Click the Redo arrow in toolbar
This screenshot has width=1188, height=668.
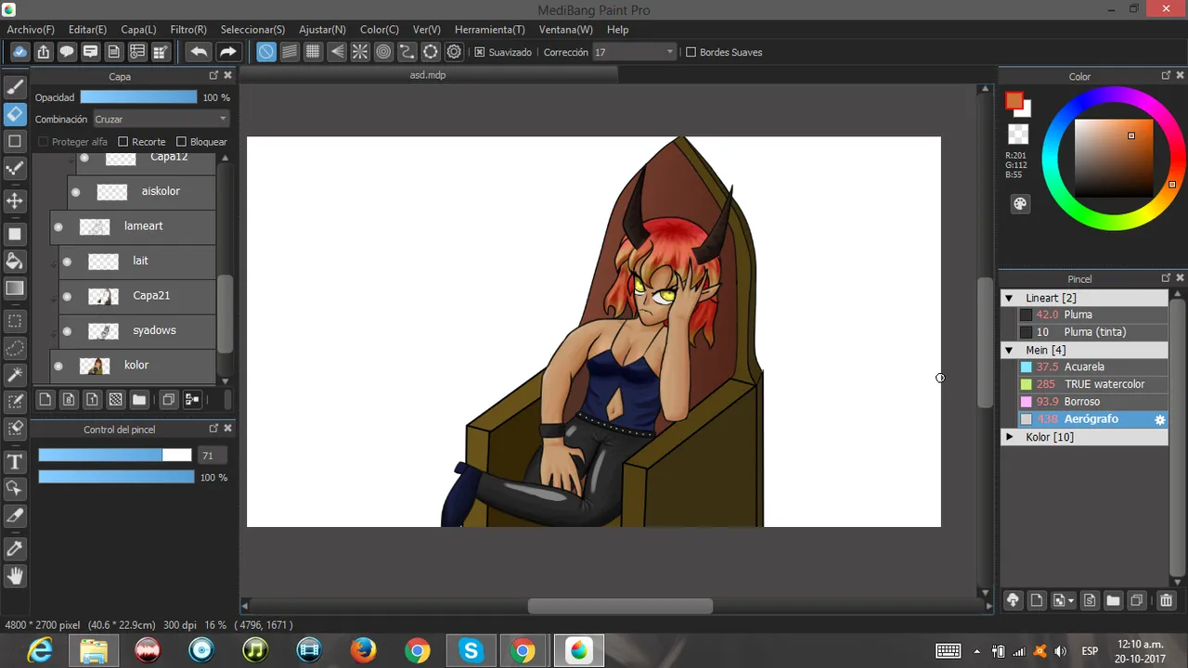tap(228, 52)
